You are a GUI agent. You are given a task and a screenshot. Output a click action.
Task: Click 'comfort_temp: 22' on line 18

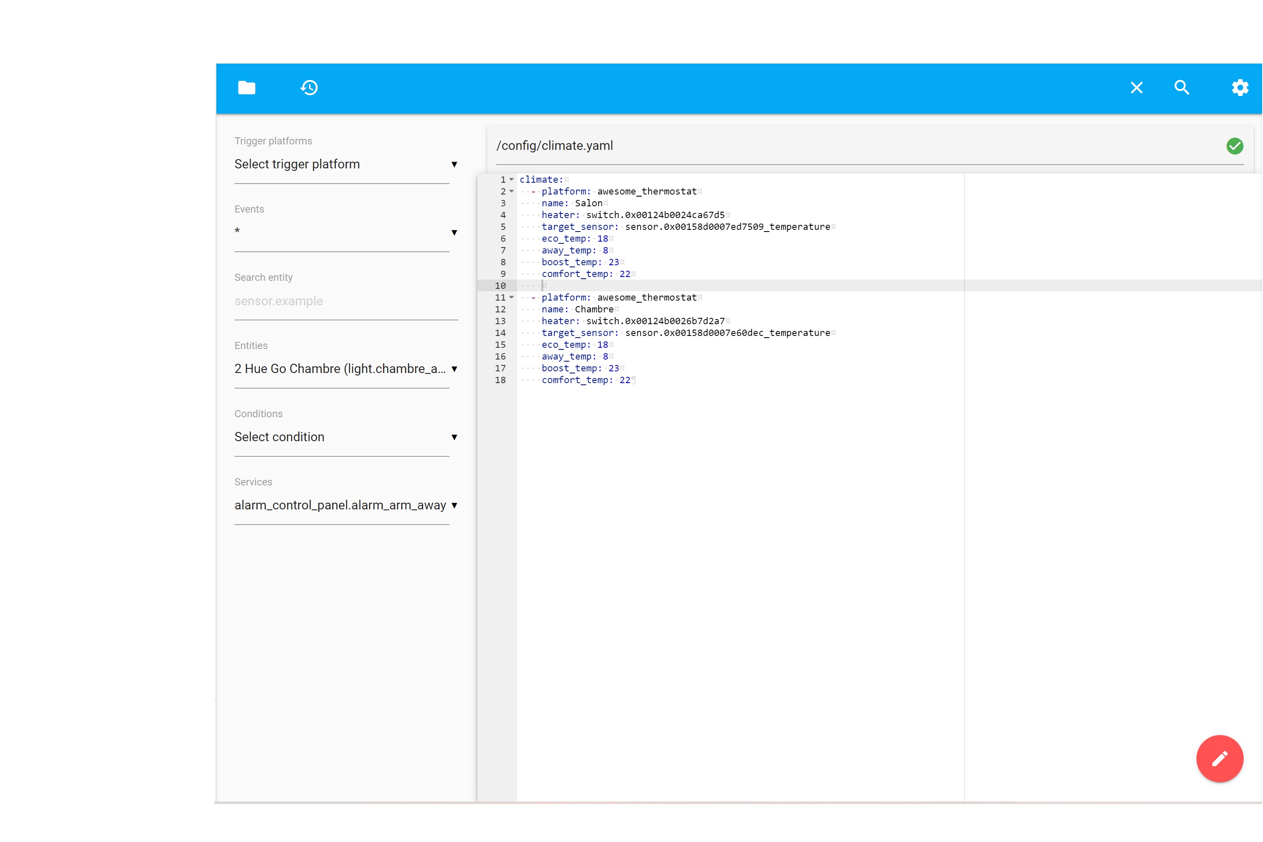(x=586, y=380)
